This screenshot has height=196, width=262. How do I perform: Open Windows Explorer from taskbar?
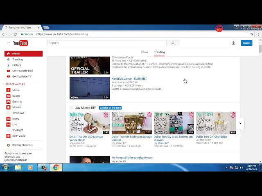coord(18,167)
